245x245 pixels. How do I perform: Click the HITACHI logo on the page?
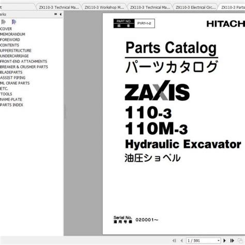tap(226, 24)
